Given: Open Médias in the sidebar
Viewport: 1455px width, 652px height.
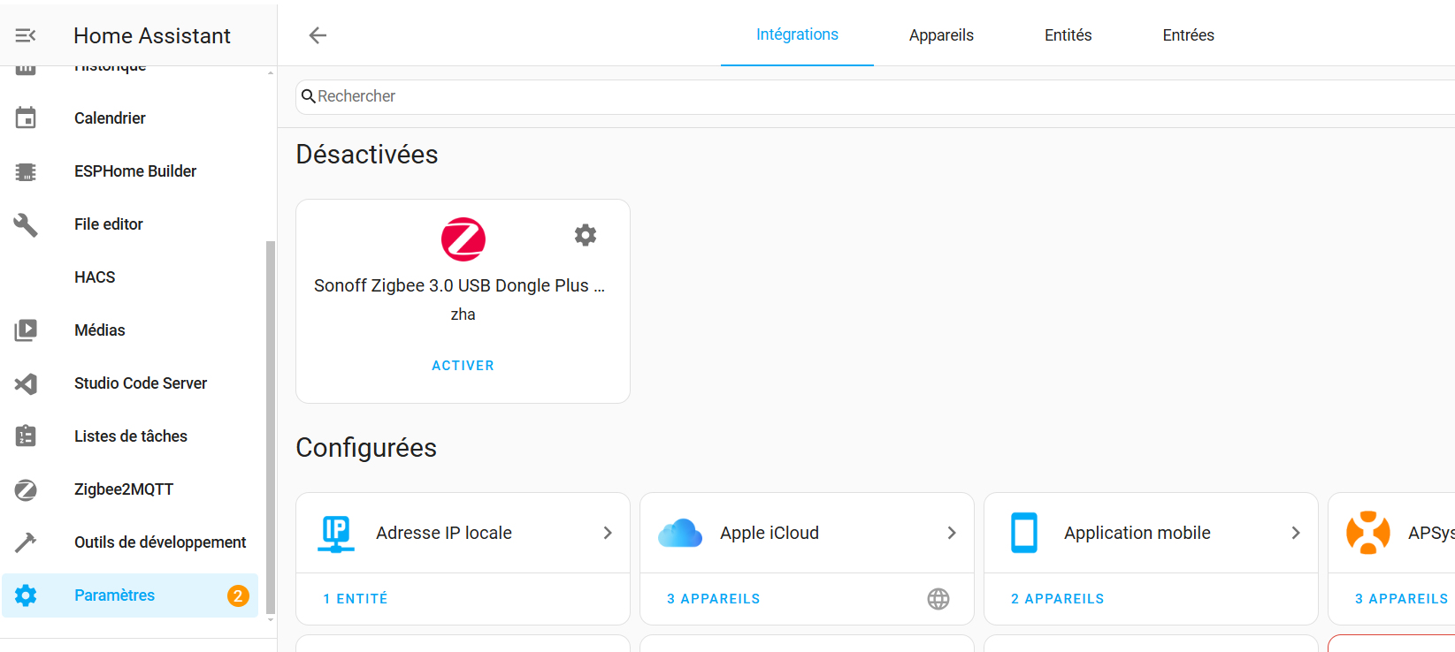Looking at the screenshot, I should tap(99, 330).
